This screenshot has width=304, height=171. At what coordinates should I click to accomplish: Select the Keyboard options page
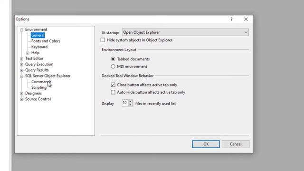coord(39,47)
